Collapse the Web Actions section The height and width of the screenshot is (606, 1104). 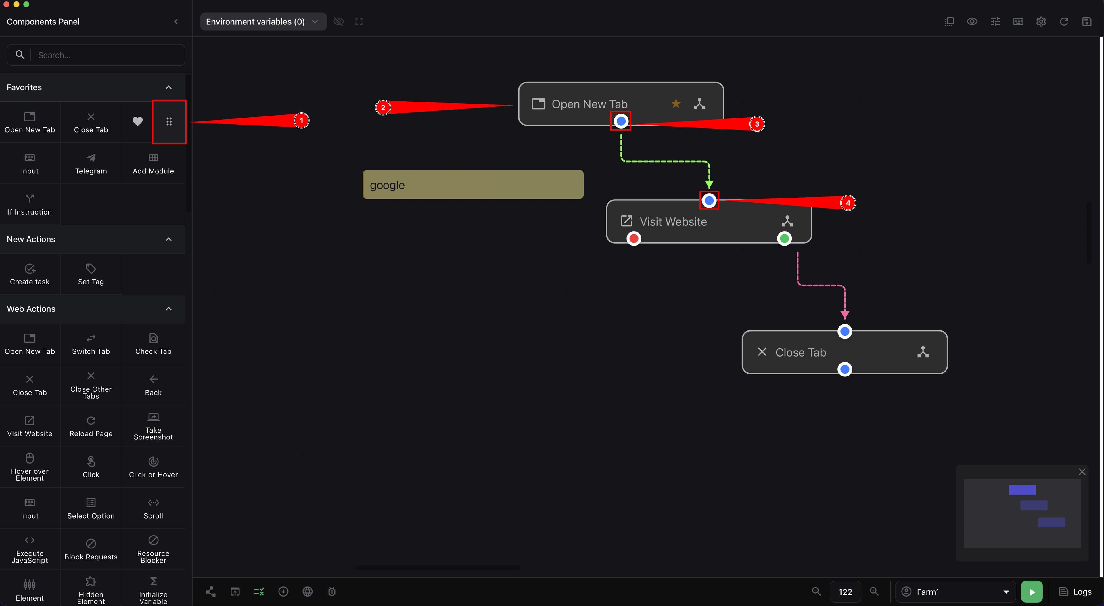click(x=168, y=309)
